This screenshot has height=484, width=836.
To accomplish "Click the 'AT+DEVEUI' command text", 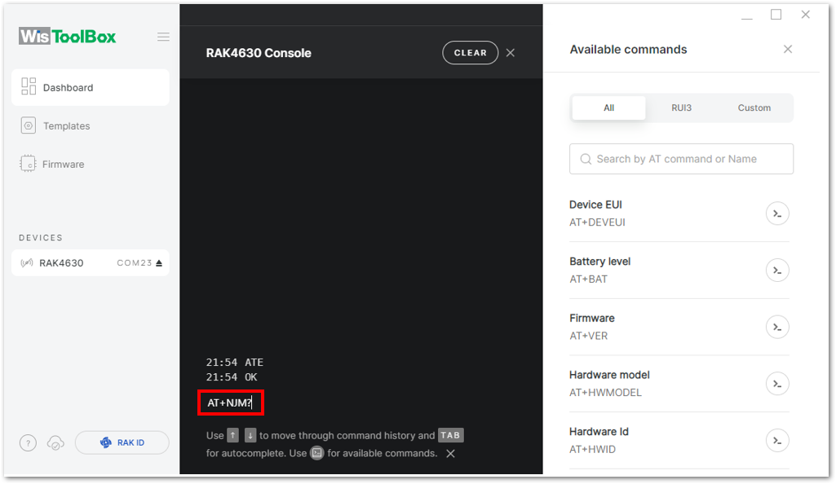I will 597,222.
